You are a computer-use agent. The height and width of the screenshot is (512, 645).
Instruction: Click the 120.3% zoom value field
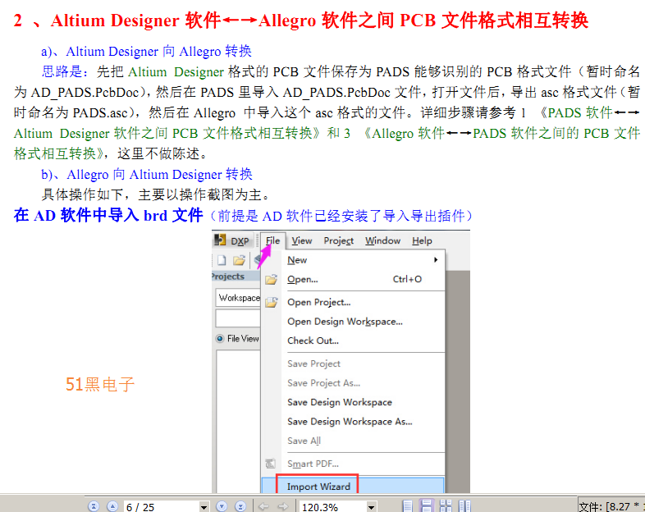coord(332,506)
